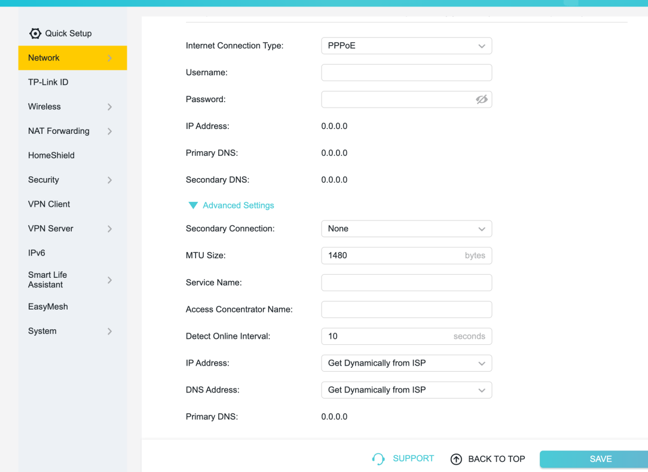Expand Network menu chevron
Image resolution: width=648 pixels, height=472 pixels.
tap(109, 58)
